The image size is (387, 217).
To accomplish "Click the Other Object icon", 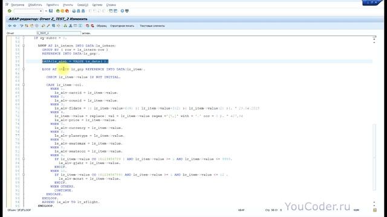I will [31, 25].
